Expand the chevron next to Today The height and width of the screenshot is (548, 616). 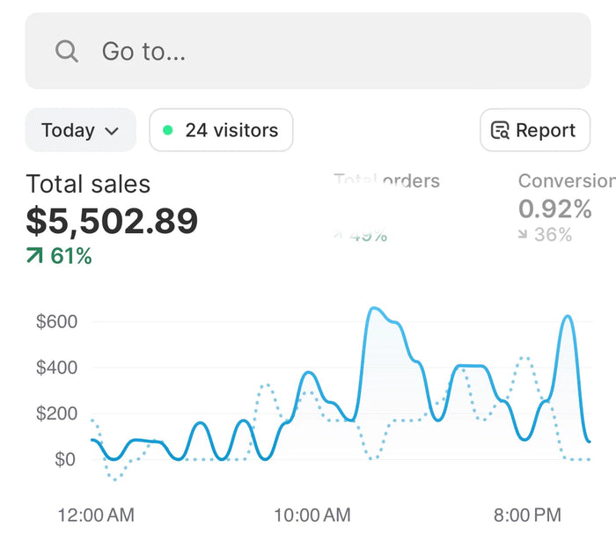(112, 131)
